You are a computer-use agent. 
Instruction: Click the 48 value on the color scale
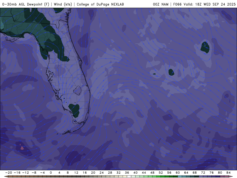pyautogui.click(x=152, y=173)
